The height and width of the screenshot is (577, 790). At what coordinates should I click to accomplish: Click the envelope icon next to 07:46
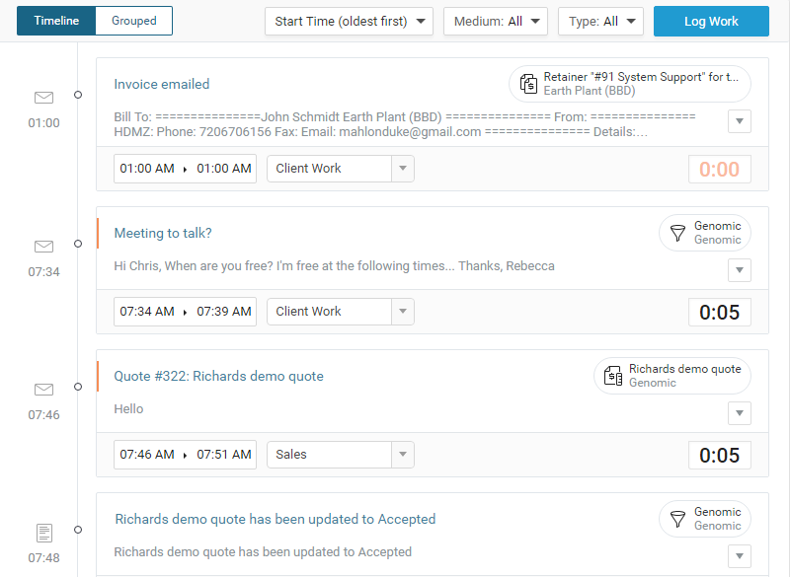[43, 389]
